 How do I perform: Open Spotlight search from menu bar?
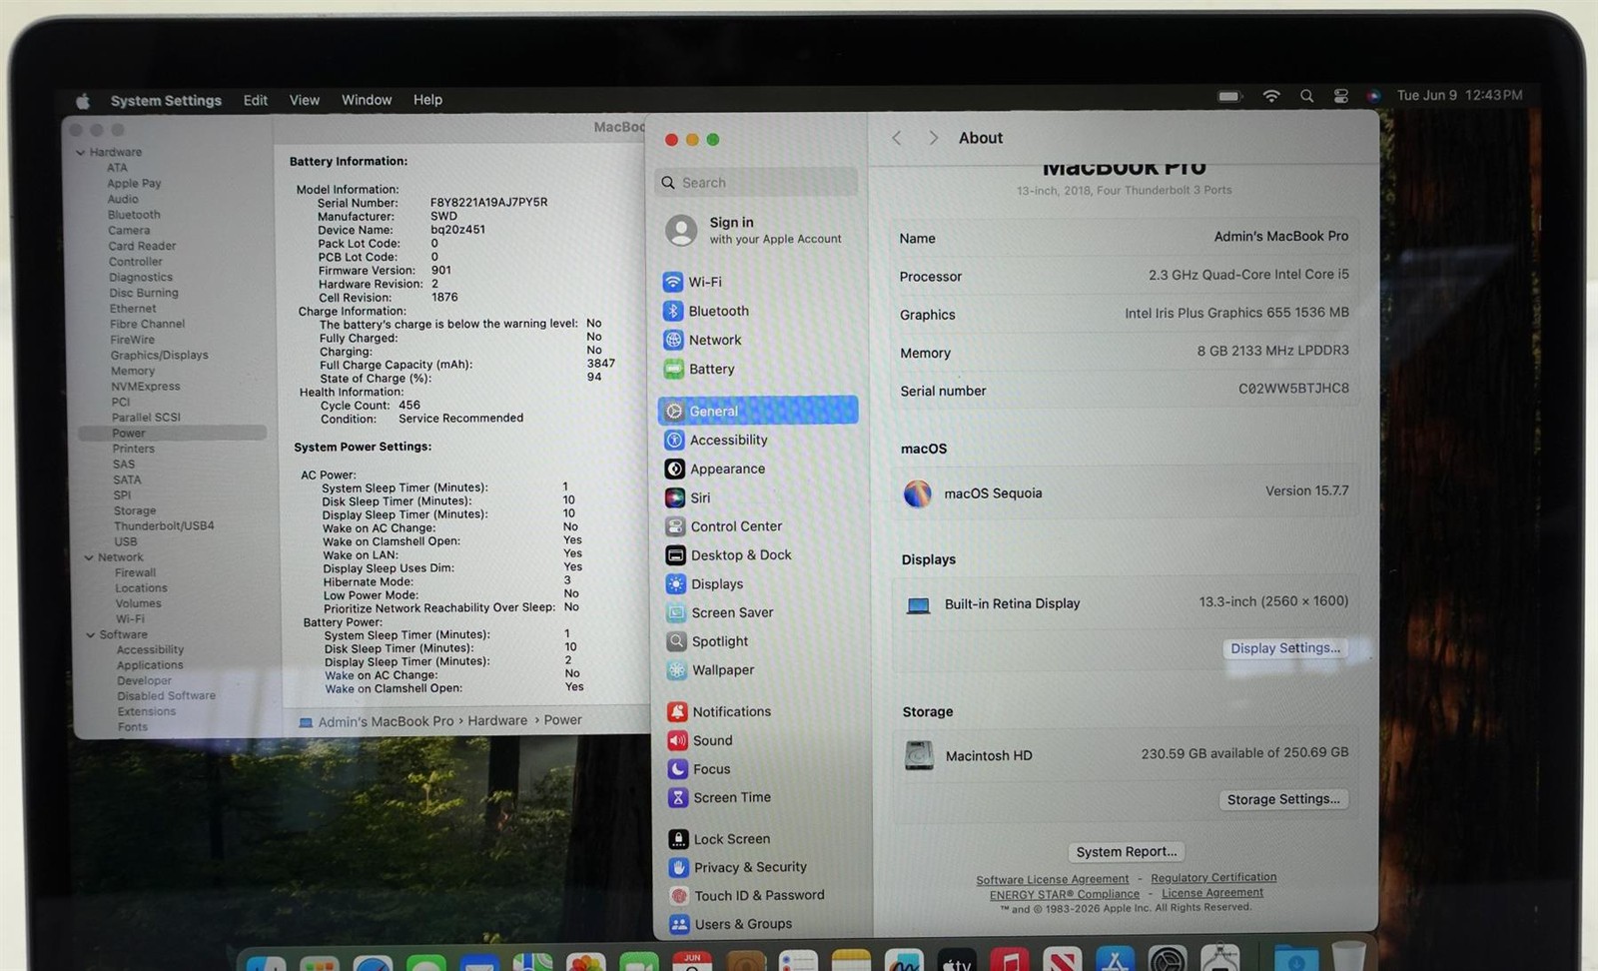pos(1306,96)
